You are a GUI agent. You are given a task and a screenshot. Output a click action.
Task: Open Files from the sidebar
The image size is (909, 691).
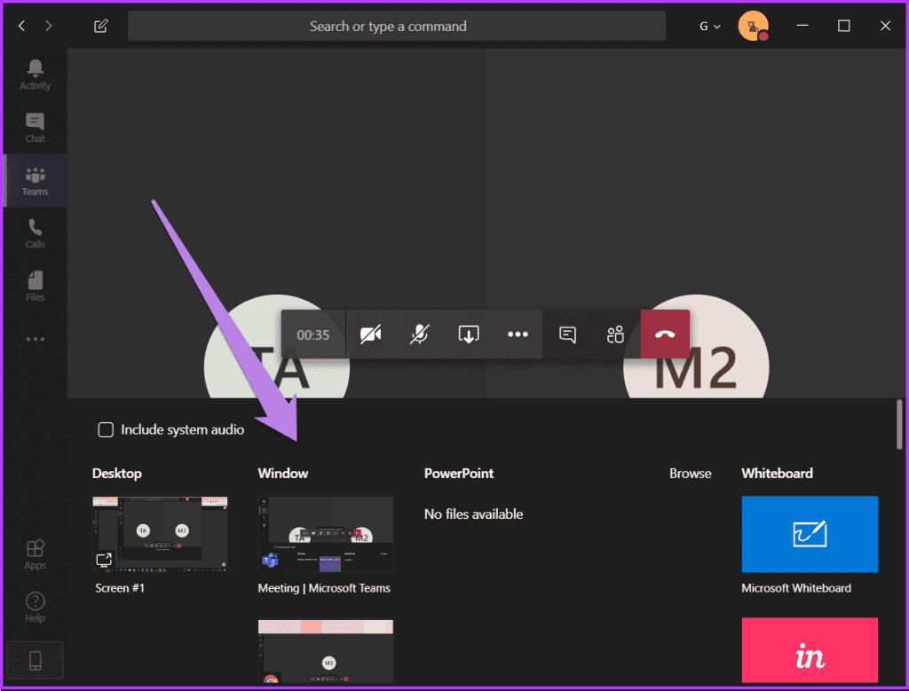(35, 285)
